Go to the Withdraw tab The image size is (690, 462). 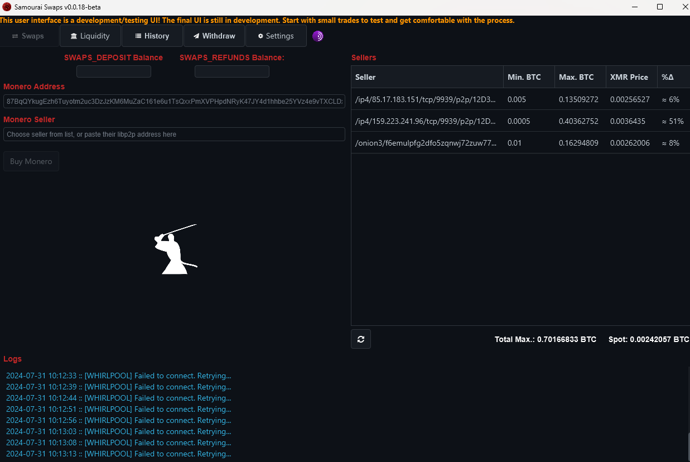214,36
